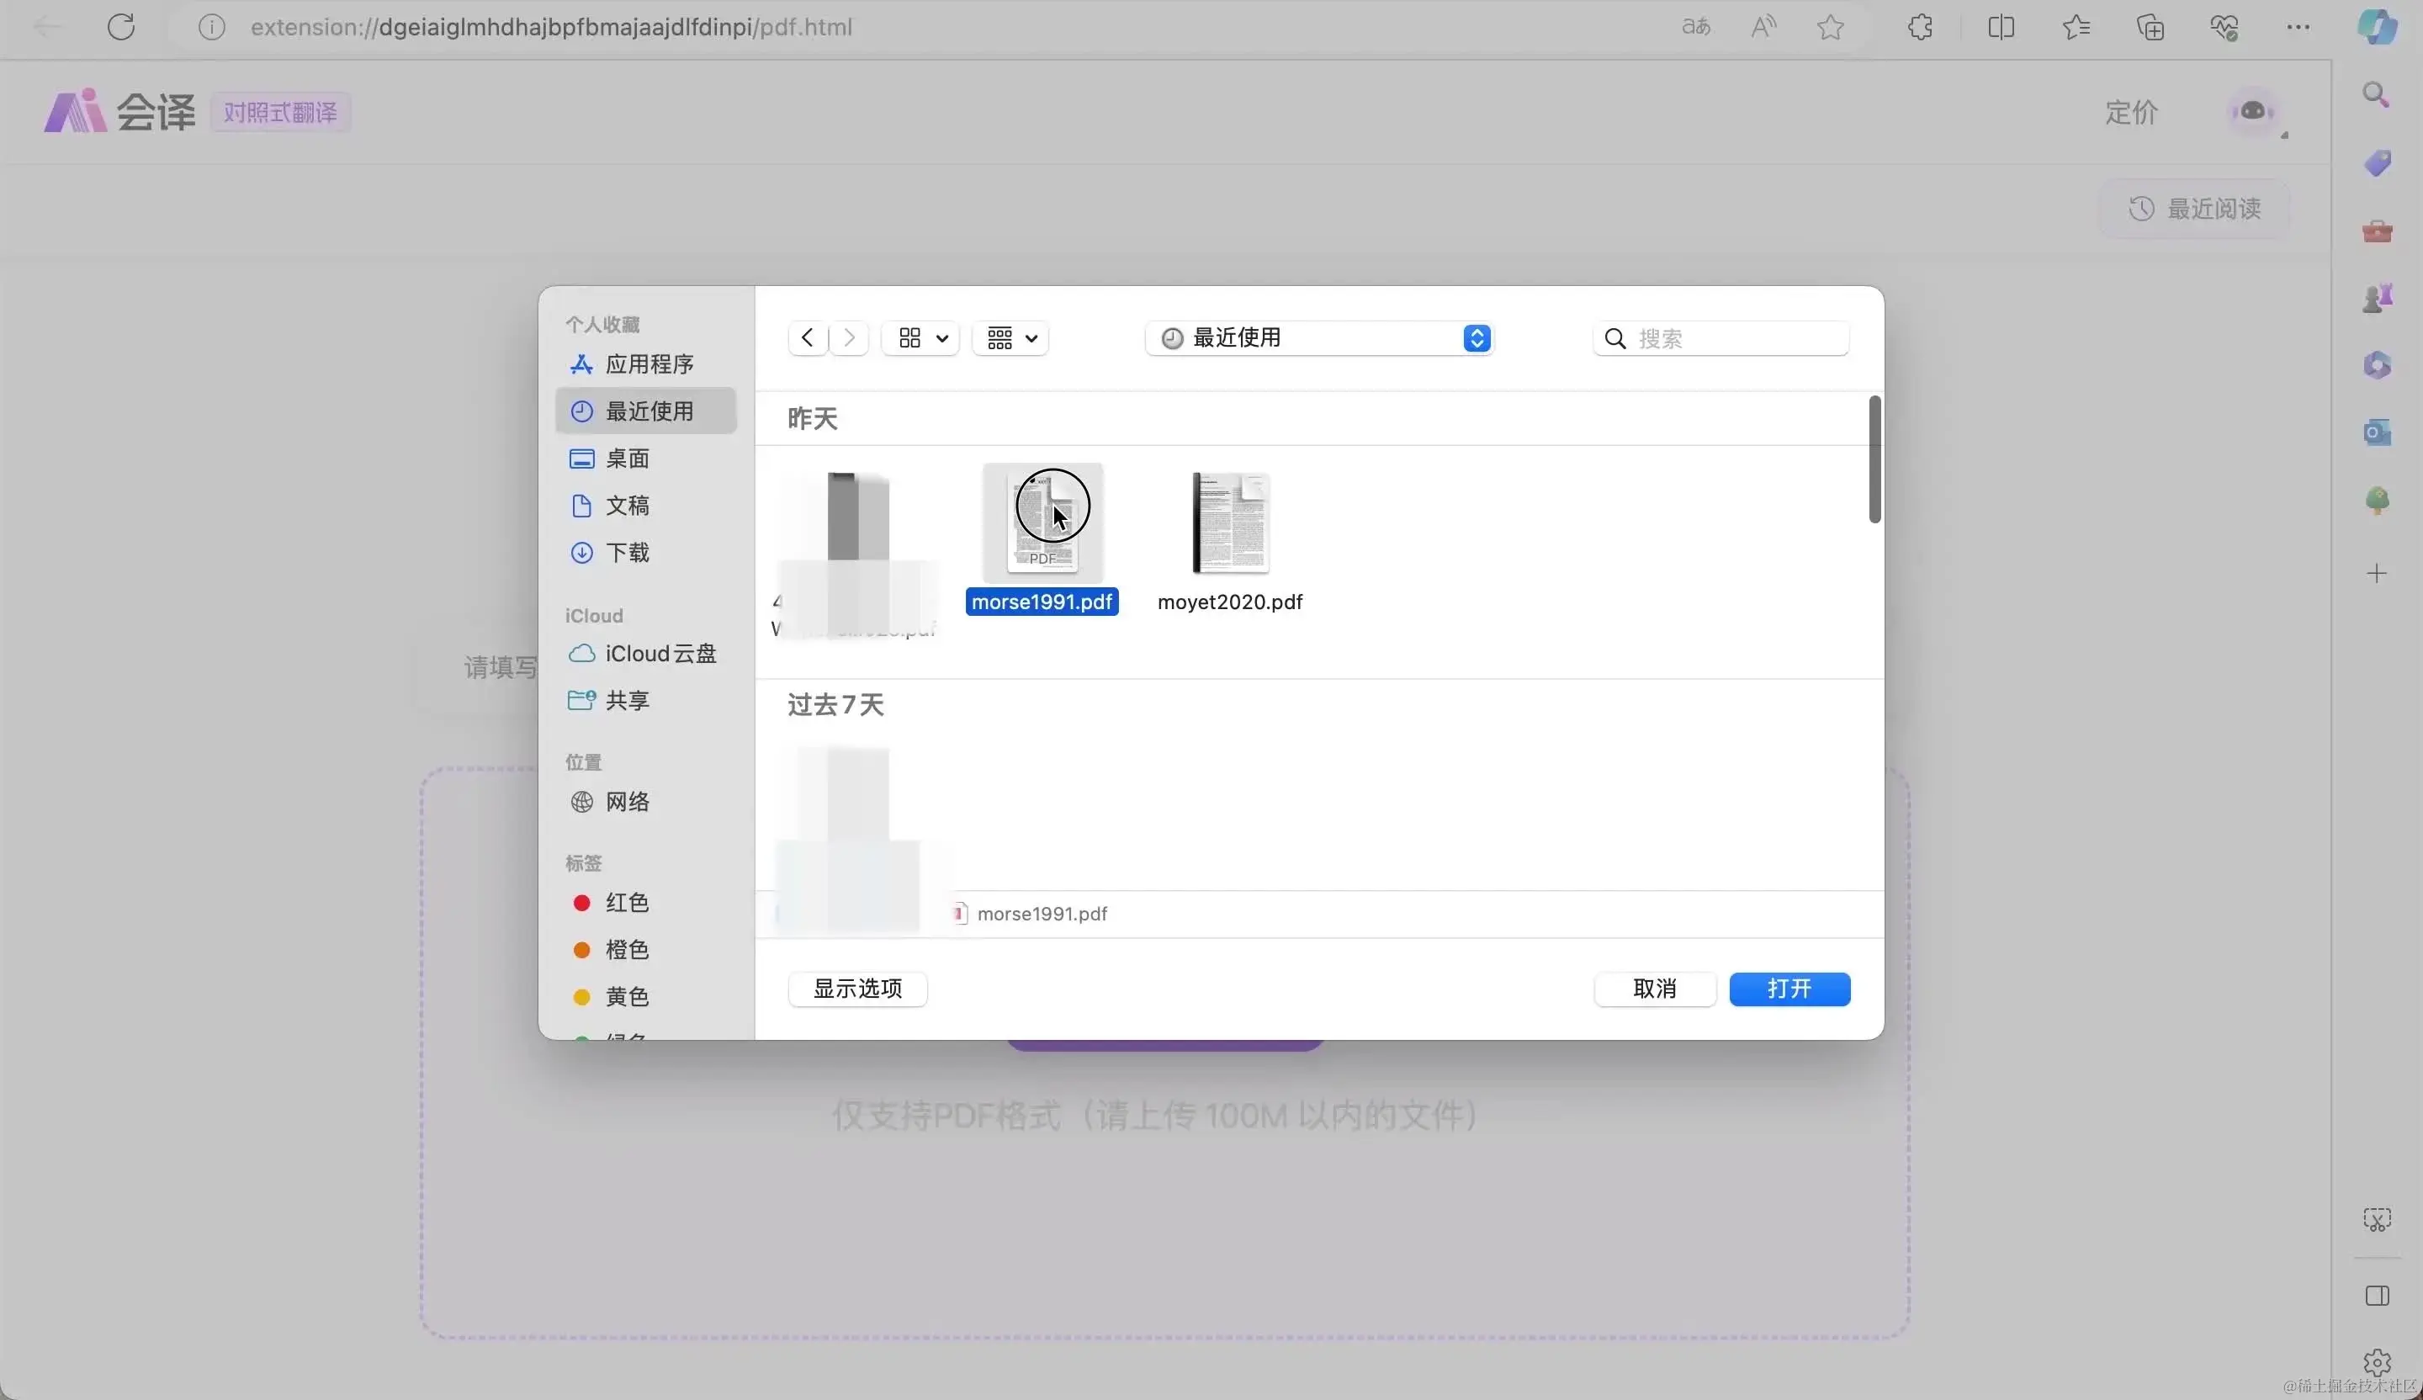Screen dimensions: 2423x1400
Task: Open the favorites list icon
Action: 2076,27
